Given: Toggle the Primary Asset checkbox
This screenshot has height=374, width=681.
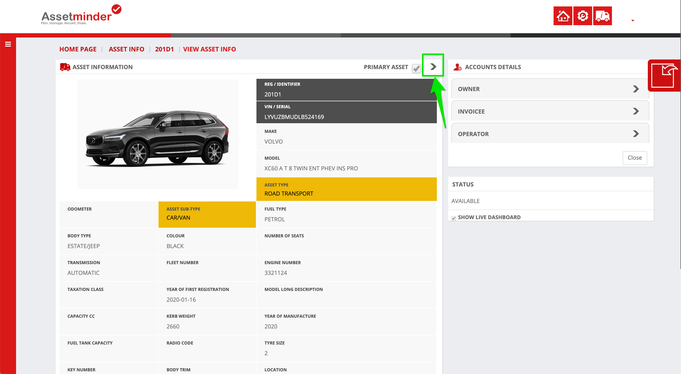Looking at the screenshot, I should 416,68.
